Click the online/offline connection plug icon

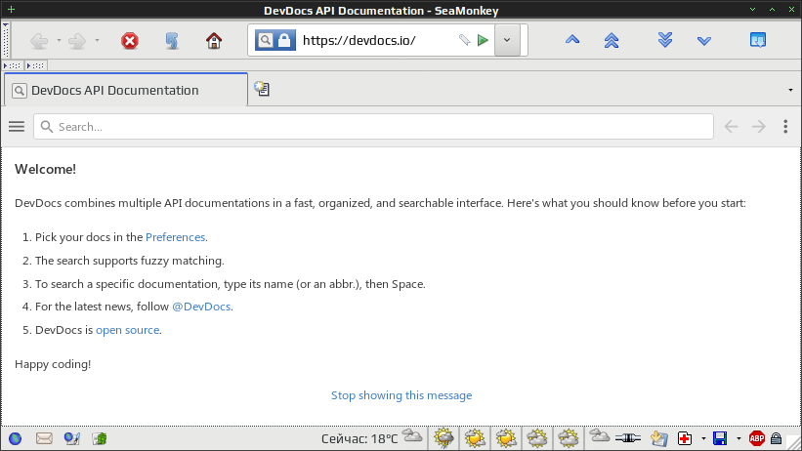click(627, 437)
